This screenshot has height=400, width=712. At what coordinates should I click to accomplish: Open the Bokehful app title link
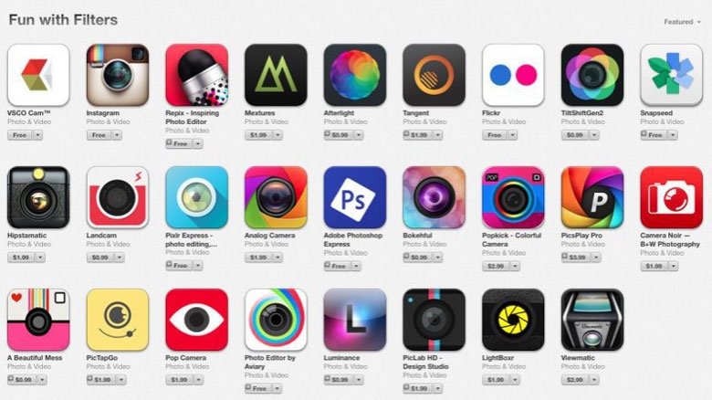417,236
